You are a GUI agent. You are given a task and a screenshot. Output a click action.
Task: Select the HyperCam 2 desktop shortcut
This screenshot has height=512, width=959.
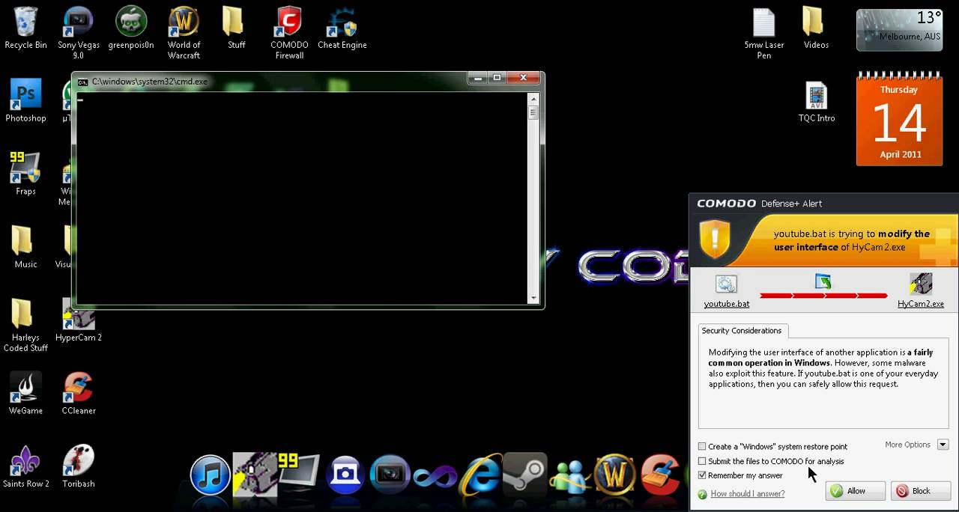pyautogui.click(x=79, y=320)
